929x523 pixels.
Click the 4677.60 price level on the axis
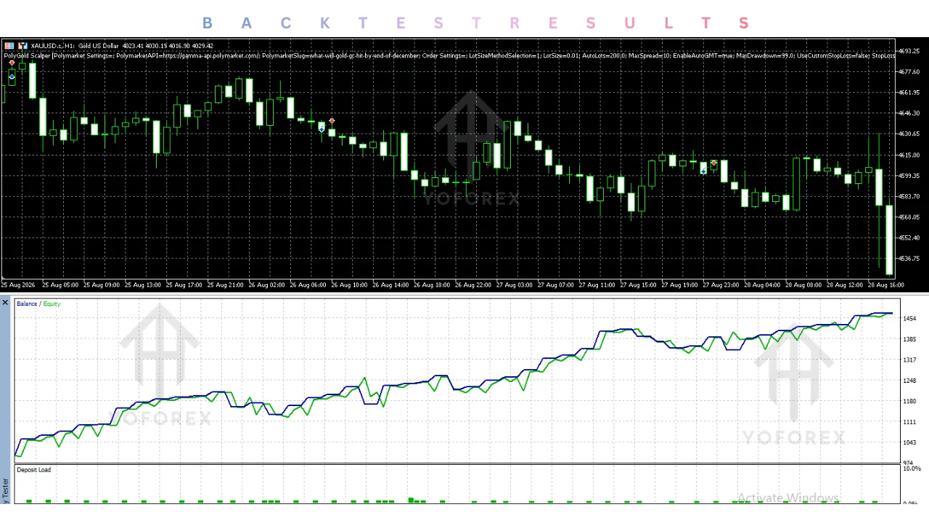(x=910, y=72)
